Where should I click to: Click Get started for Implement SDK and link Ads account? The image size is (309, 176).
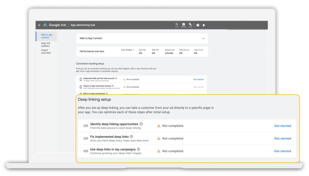pos(198,79)
